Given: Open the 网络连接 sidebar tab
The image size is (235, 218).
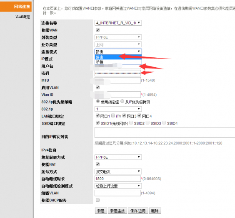Looking at the screenshot, I should click(16, 7).
